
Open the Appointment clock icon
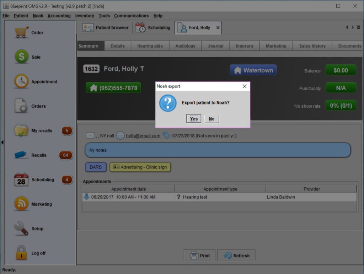[21, 81]
